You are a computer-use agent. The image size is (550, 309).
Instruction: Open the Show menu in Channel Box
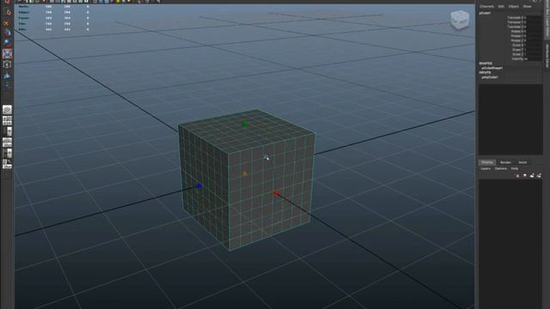pos(527,6)
